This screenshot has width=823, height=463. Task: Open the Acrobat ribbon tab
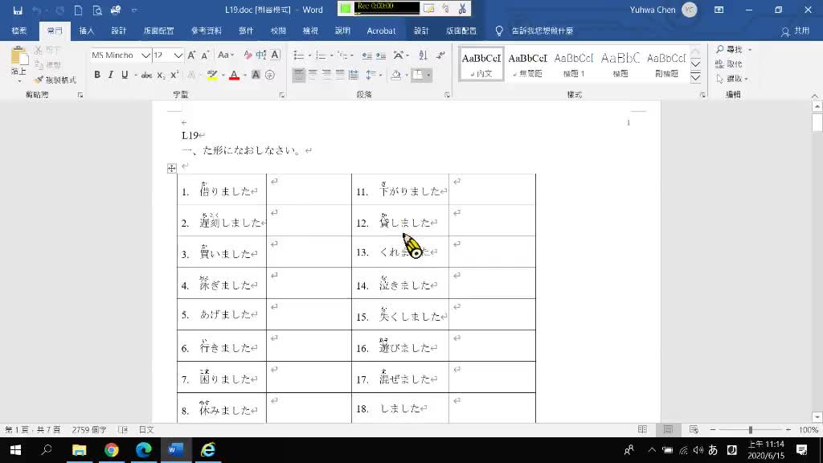(381, 31)
